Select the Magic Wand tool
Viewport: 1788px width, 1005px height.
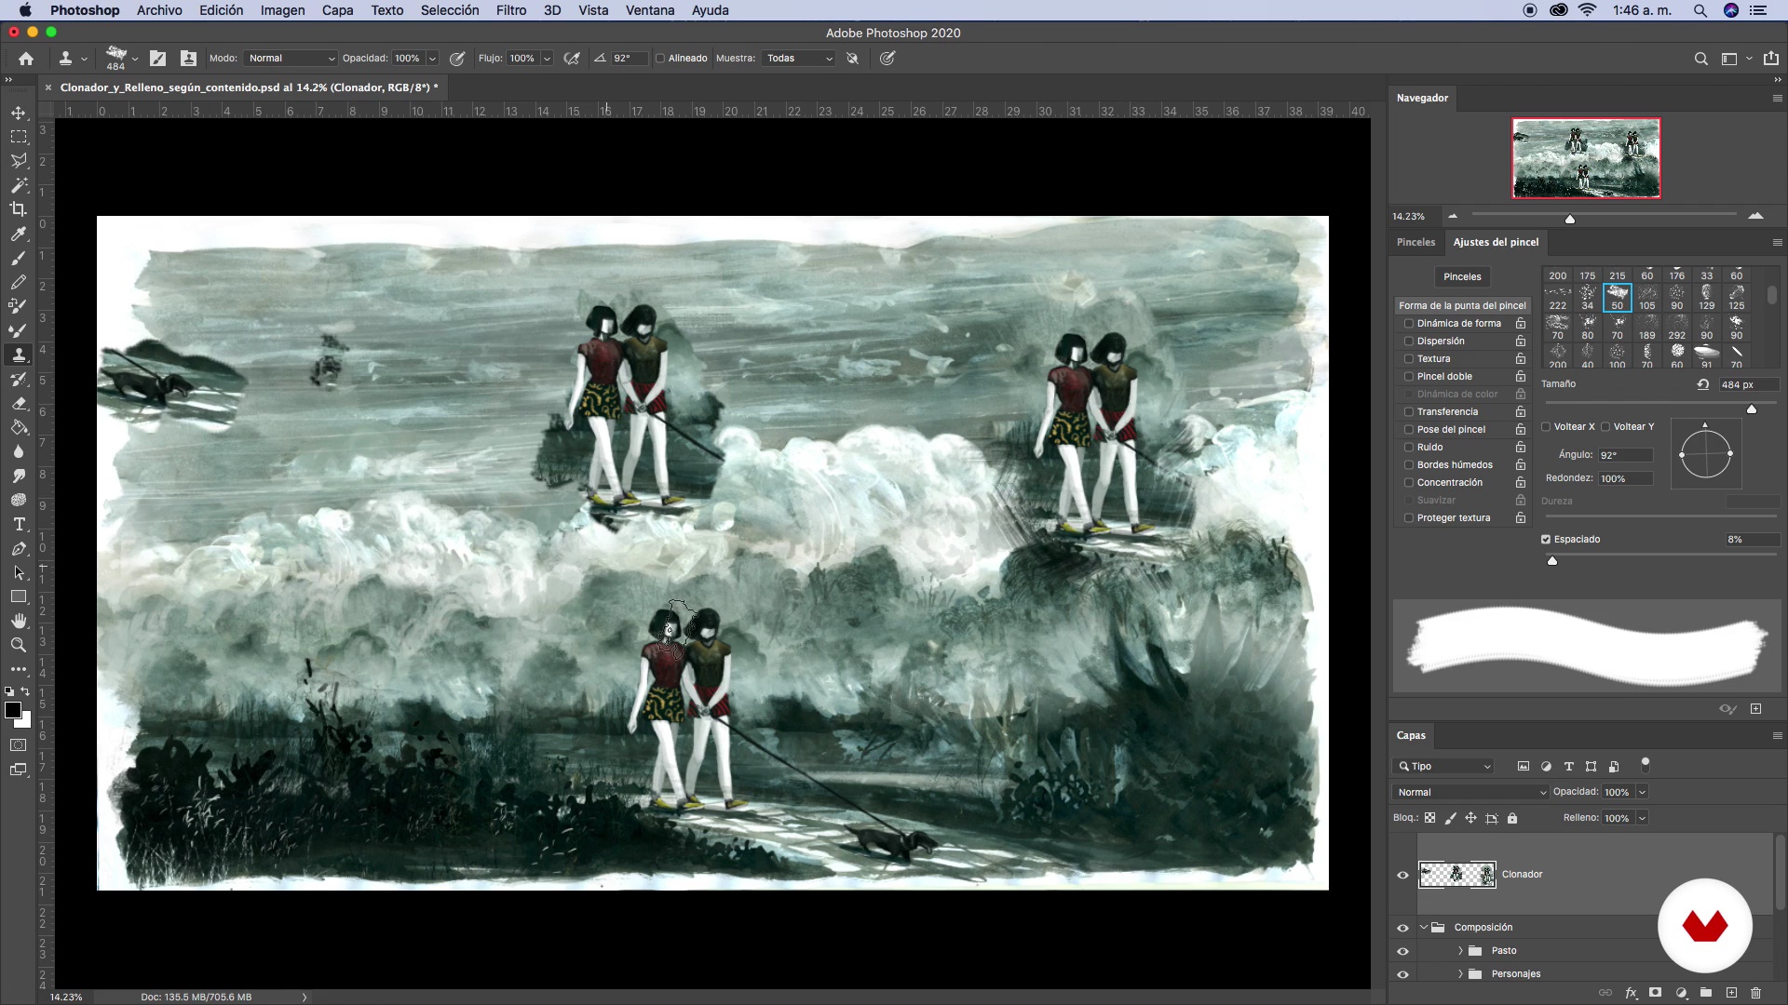19,185
